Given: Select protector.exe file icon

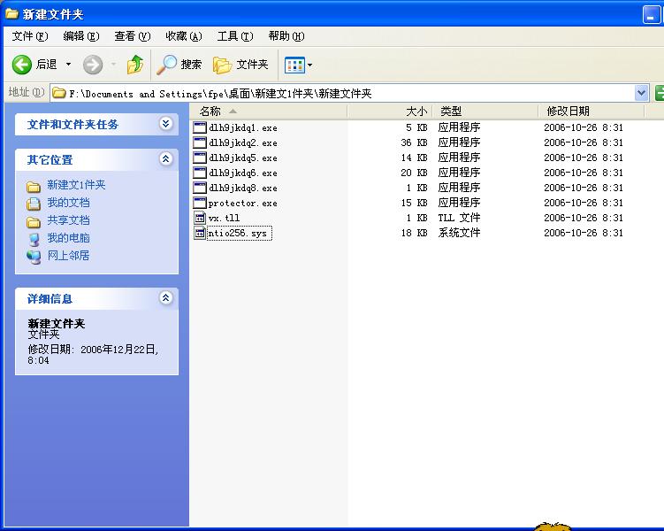Looking at the screenshot, I should (200, 203).
